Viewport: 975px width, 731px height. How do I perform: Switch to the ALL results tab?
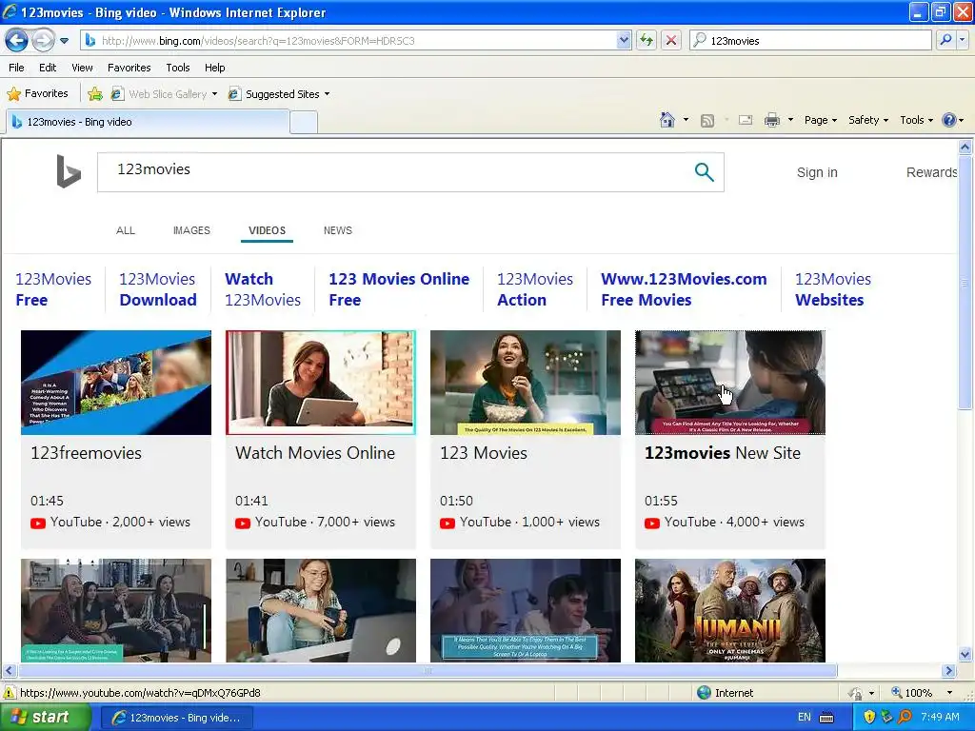point(126,230)
